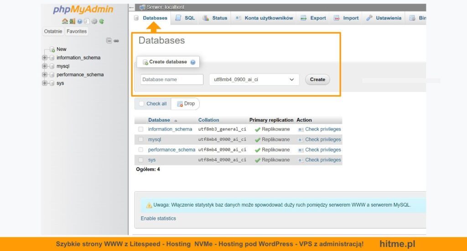Image resolution: width=467 pixels, height=251 pixels.
Task: Expand mysql tree node plus
Action: pyautogui.click(x=45, y=66)
